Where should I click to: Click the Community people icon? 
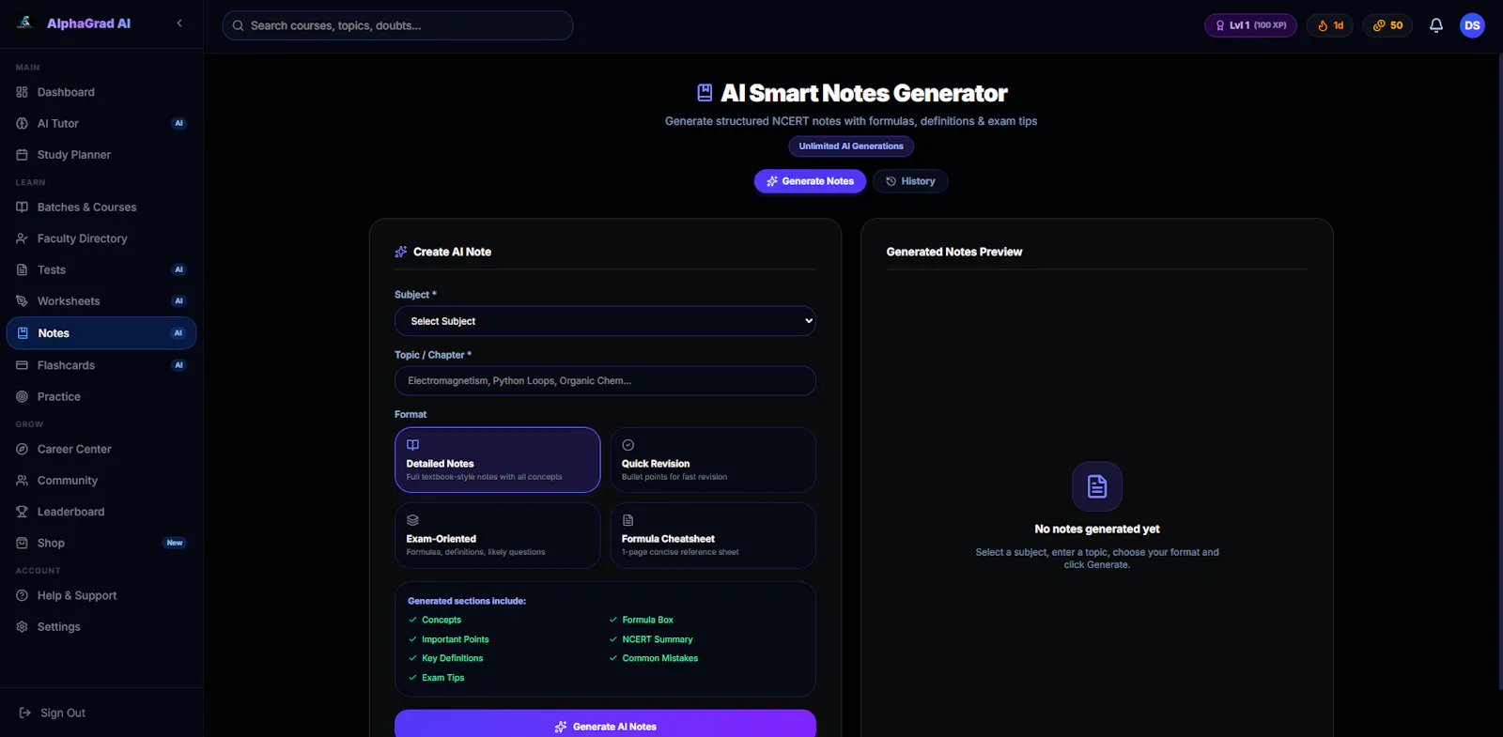click(22, 481)
